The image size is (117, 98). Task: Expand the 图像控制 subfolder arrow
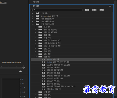pos(35,30)
